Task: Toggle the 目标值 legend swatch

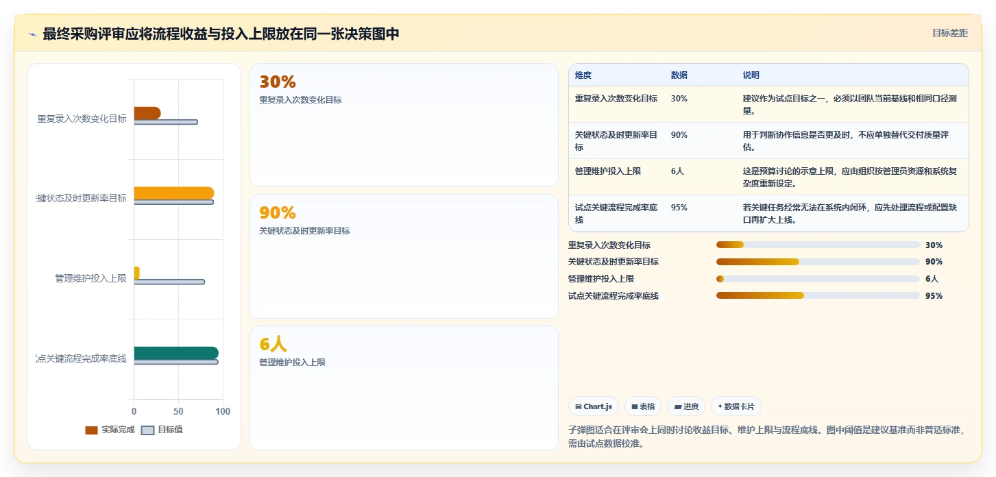Action: pos(147,430)
